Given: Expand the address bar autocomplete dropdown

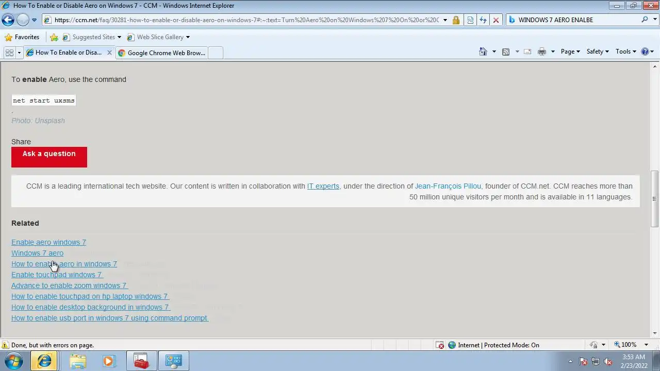Looking at the screenshot, I should click(445, 20).
